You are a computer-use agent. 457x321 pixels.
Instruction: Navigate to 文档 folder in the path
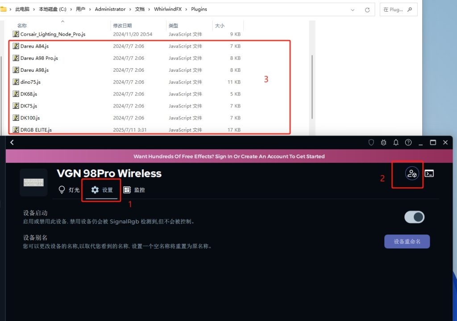tap(140, 9)
